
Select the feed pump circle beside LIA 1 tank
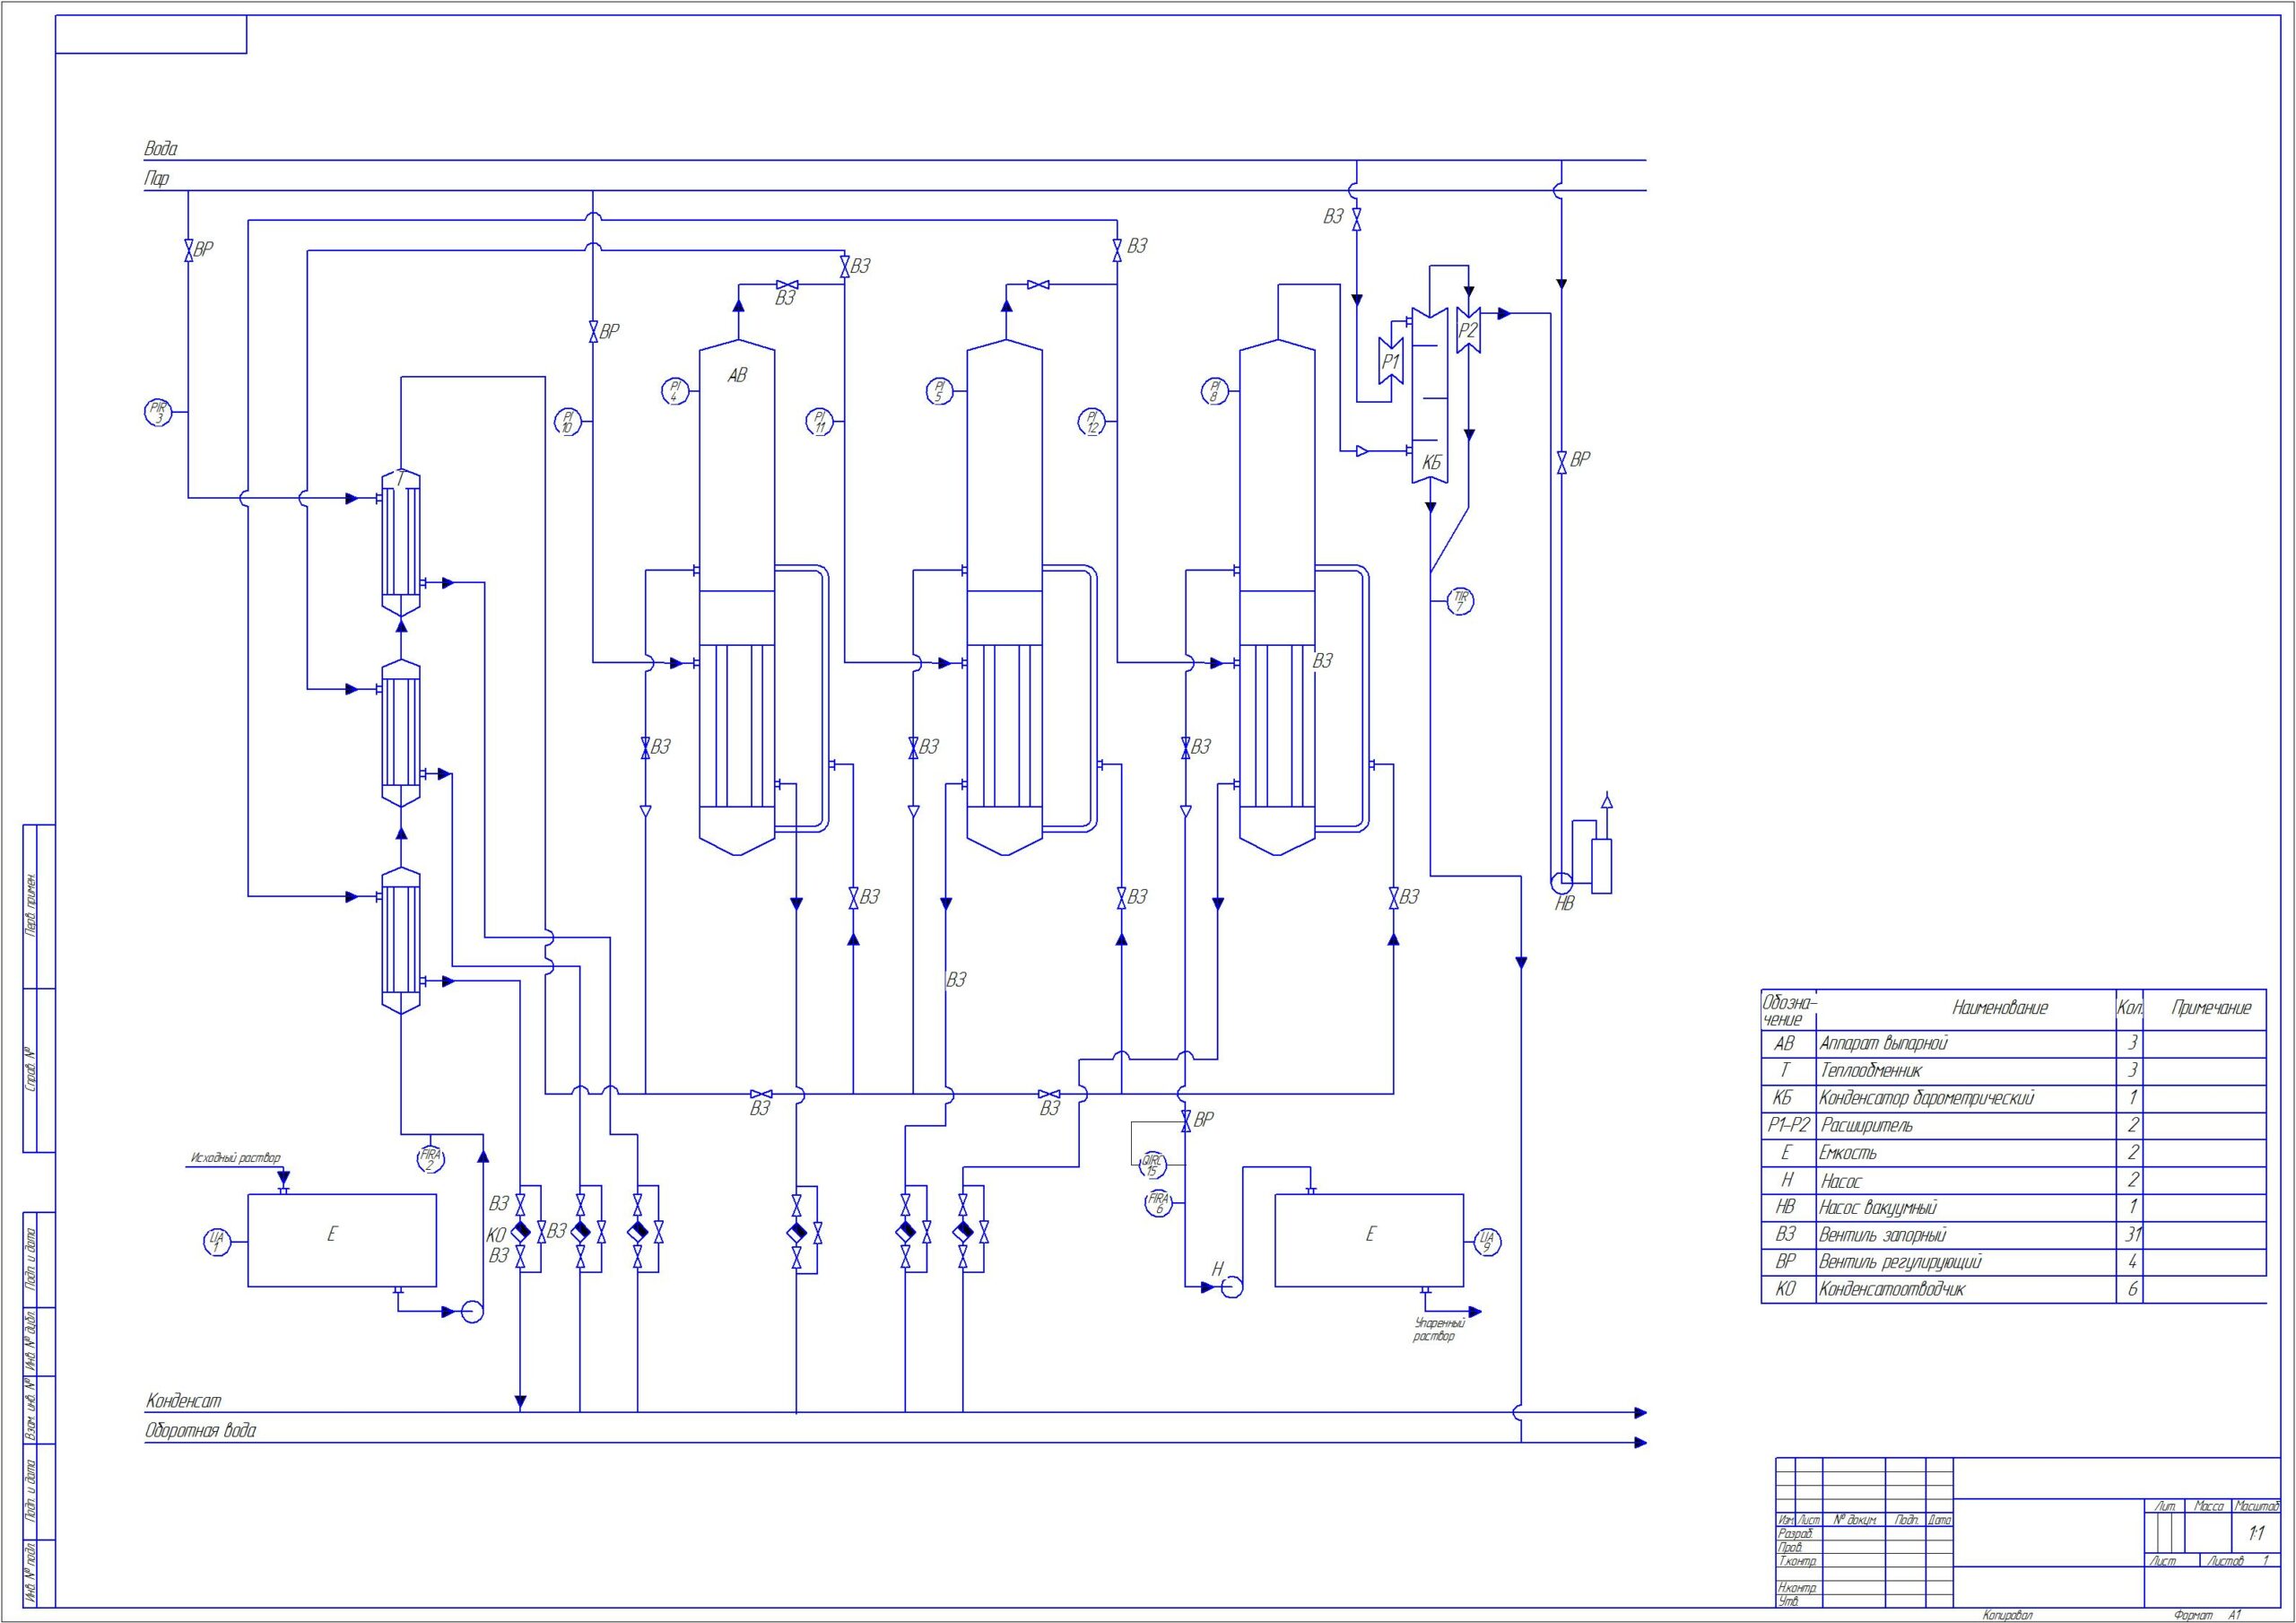pos(472,1312)
